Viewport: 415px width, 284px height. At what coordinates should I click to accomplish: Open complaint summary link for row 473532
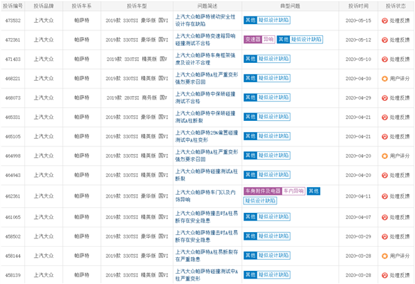point(205,21)
